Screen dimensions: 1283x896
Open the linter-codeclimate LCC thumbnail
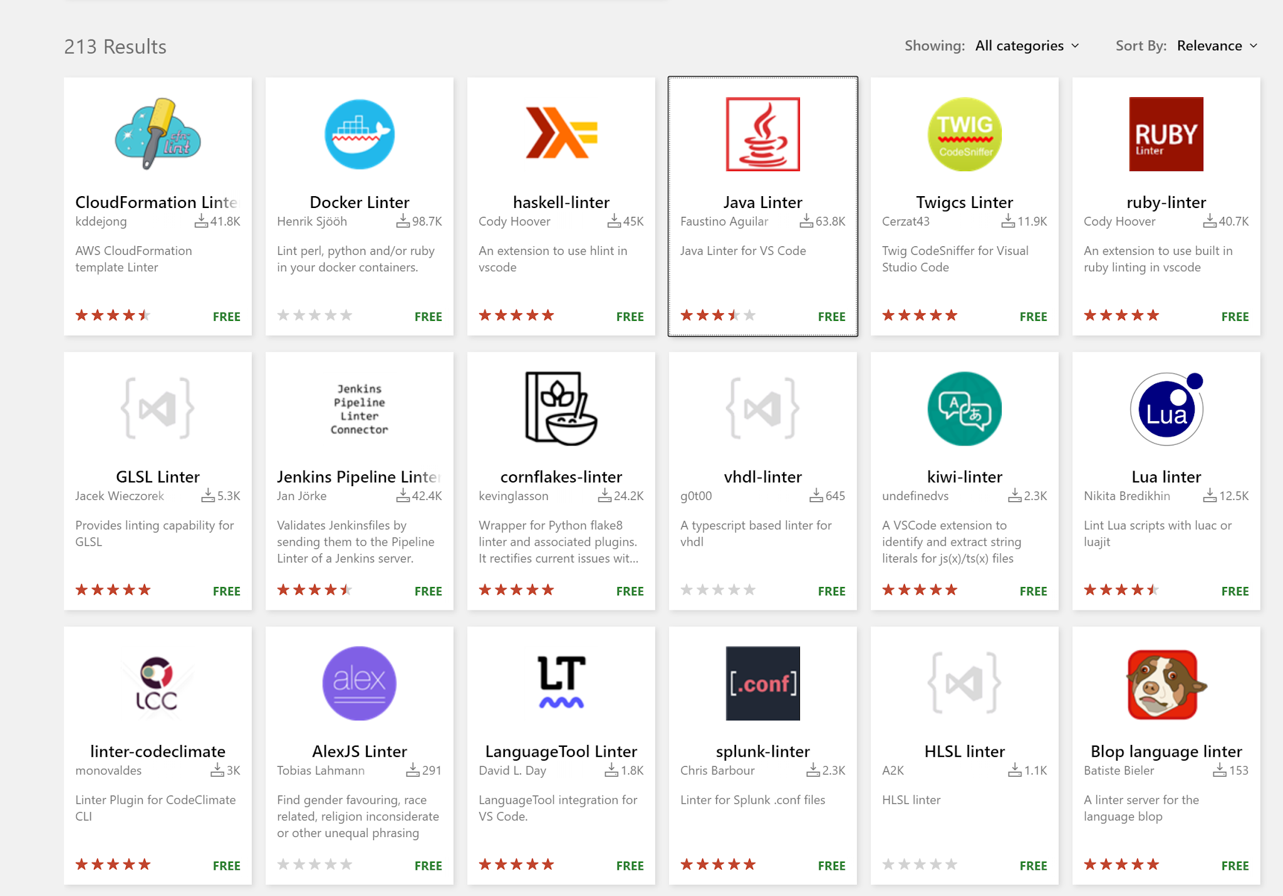coord(158,683)
